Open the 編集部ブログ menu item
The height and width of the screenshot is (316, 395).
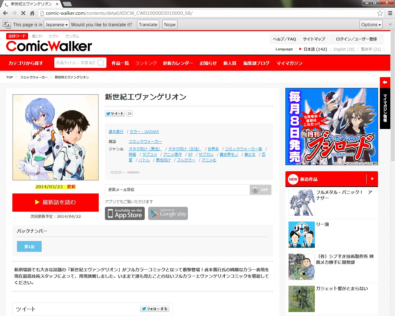coord(256,63)
